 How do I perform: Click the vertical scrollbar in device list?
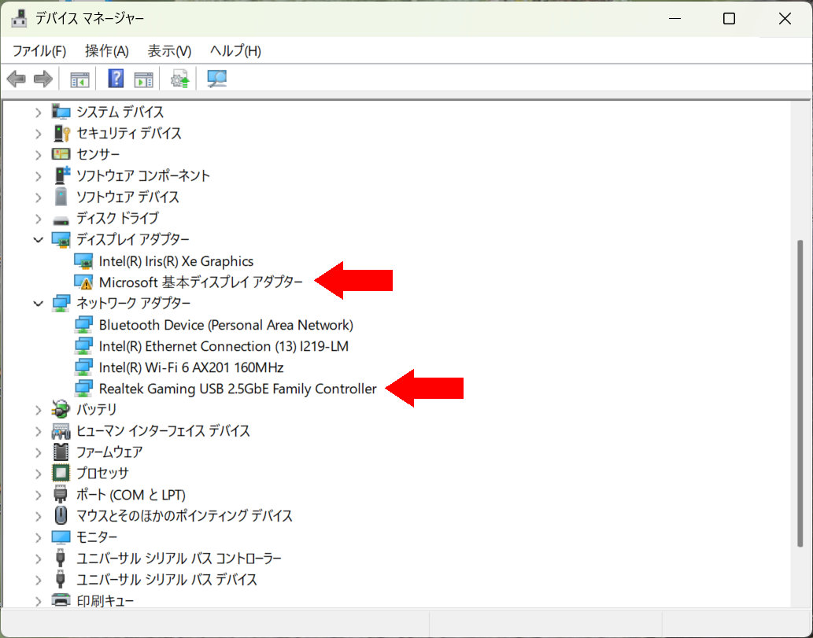pyautogui.click(x=801, y=393)
